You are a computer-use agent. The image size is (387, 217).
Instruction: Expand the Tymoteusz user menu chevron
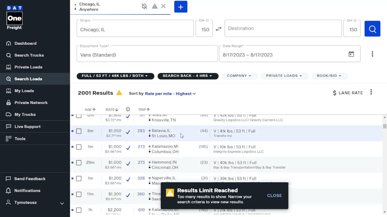pos(62,203)
